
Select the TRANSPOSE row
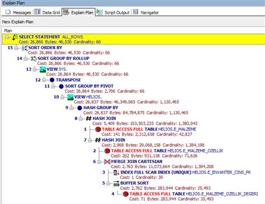(x=68, y=80)
